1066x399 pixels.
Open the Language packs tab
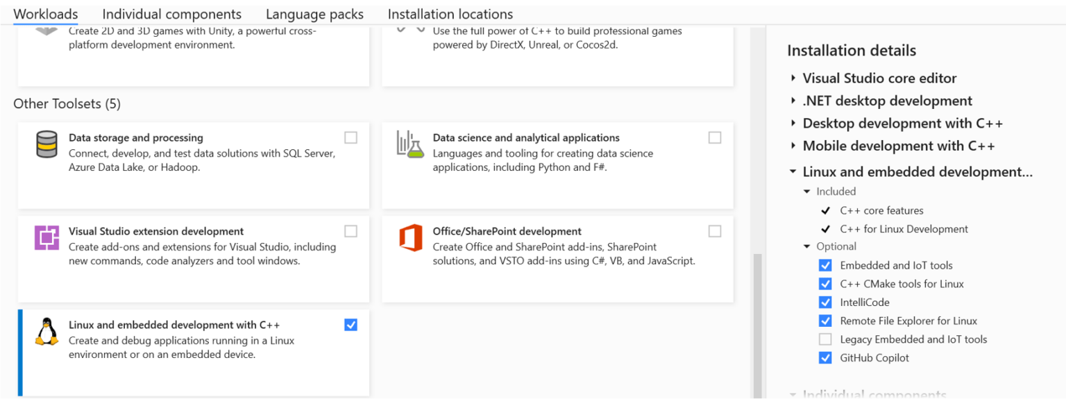(x=314, y=14)
